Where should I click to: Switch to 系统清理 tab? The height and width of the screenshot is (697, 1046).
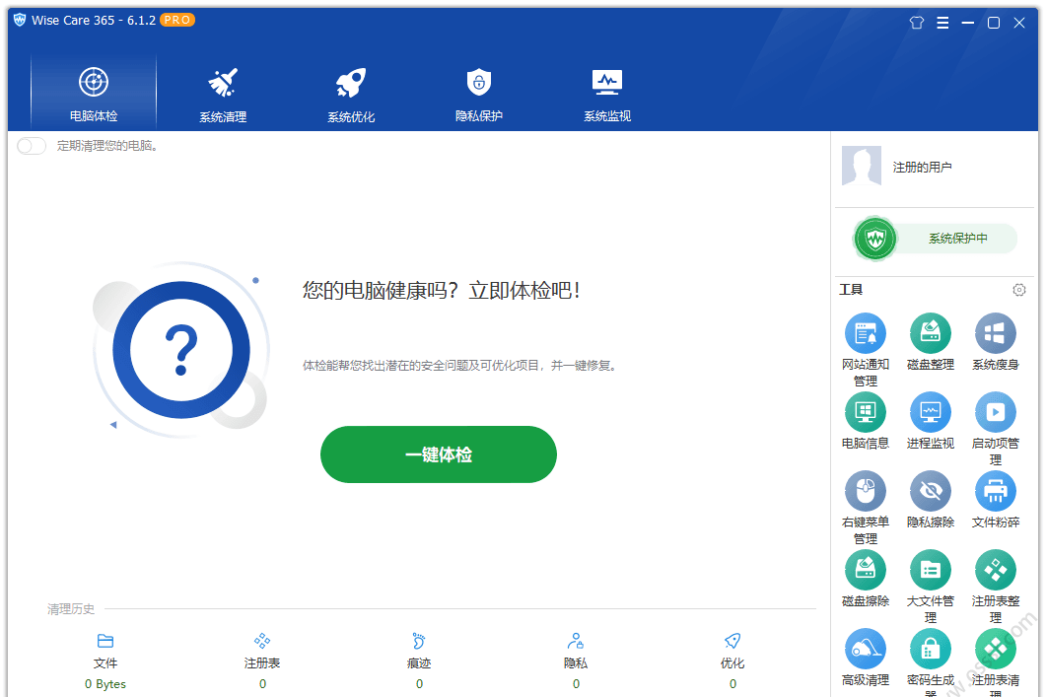click(x=223, y=94)
